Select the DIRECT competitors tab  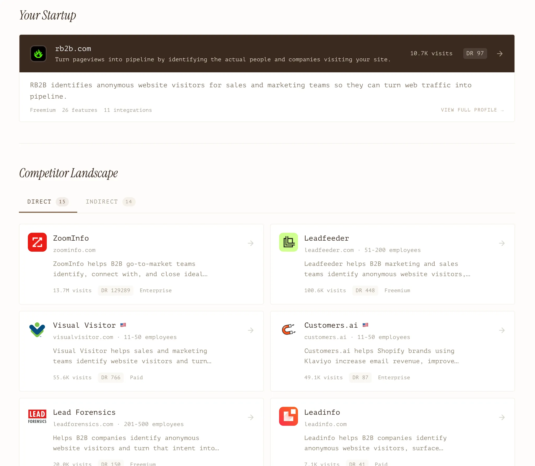tap(46, 202)
